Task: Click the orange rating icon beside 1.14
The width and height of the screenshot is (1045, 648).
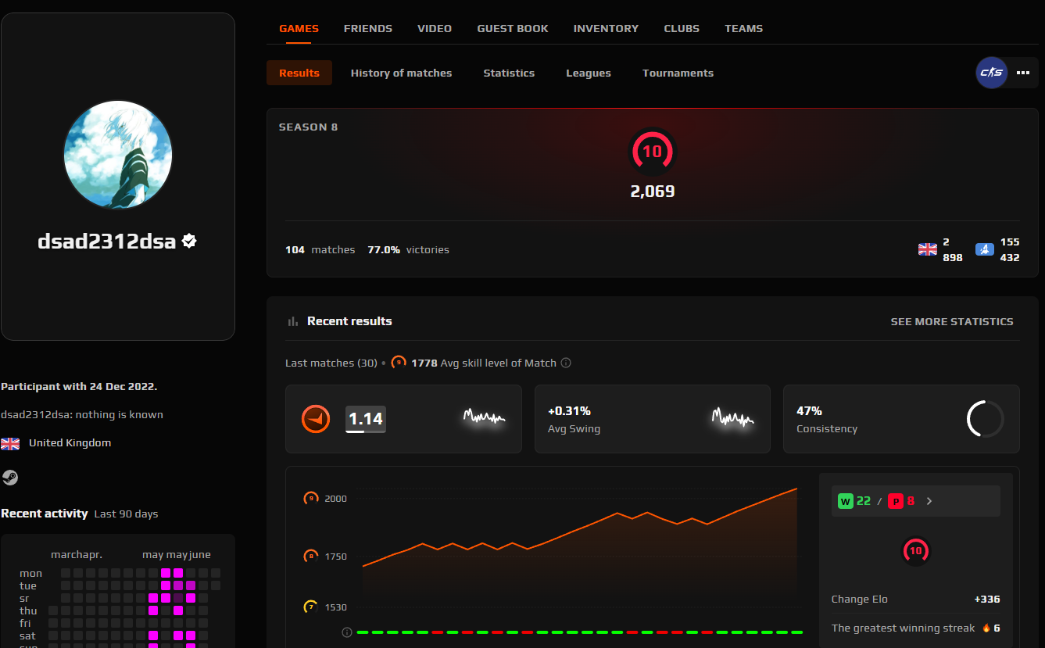Action: [316, 419]
